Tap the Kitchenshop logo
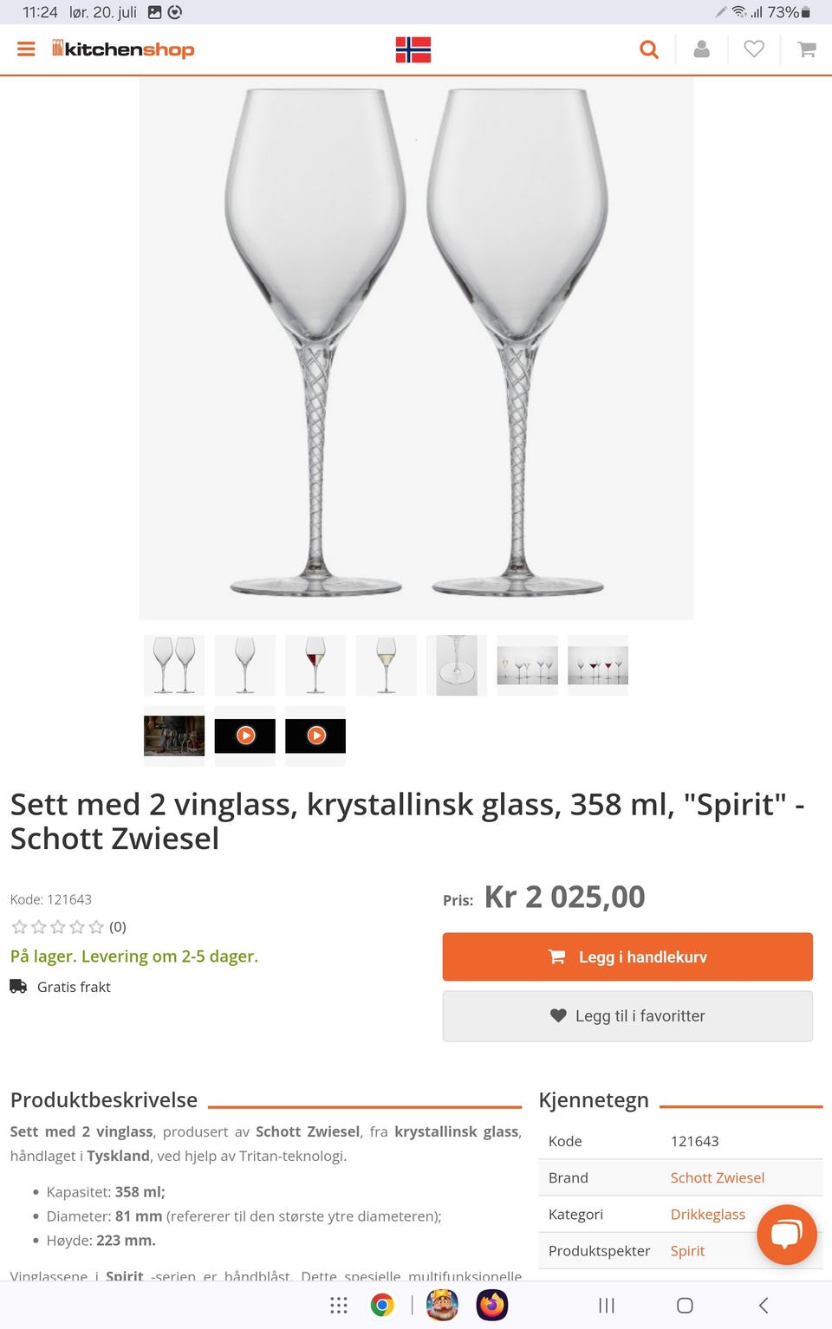 pos(123,49)
